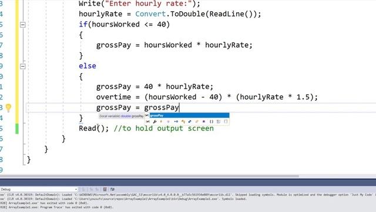Click the 'else' keyword in the code
This screenshot has height=212, width=376.
(88, 66)
